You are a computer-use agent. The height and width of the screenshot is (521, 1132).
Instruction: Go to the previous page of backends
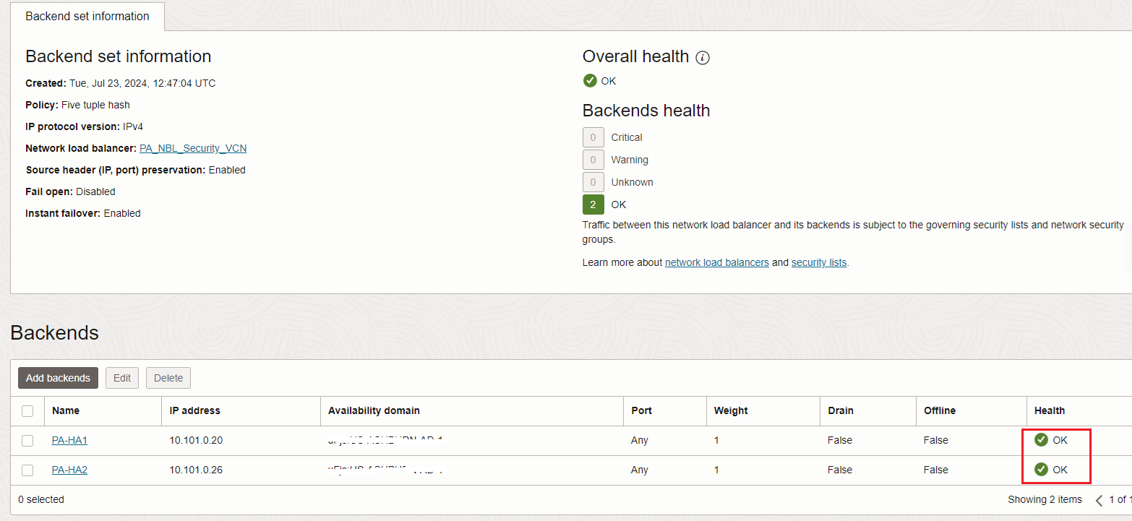tap(1099, 500)
